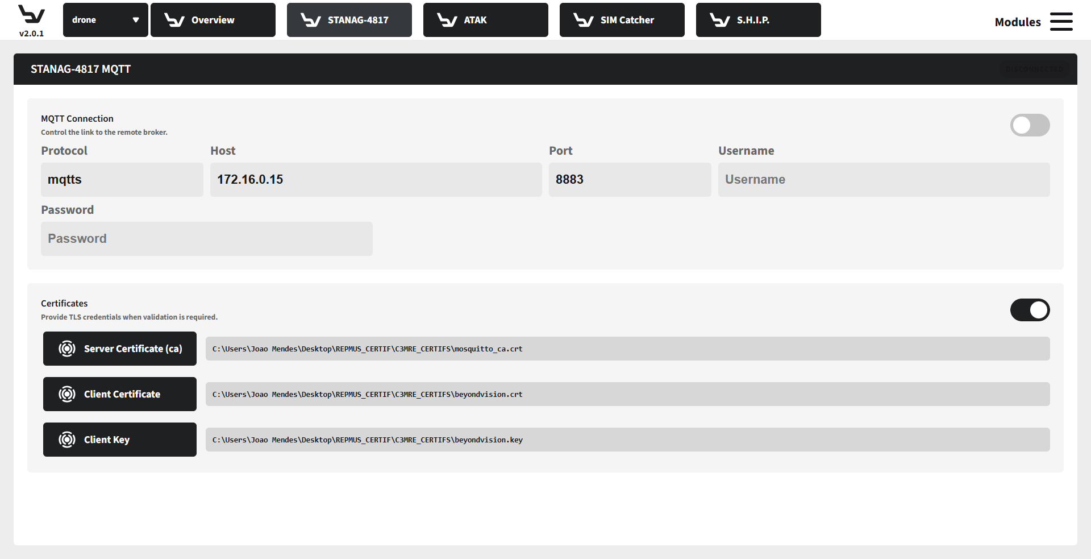Open the Modules hamburger menu icon
This screenshot has width=1091, height=559.
click(1061, 22)
